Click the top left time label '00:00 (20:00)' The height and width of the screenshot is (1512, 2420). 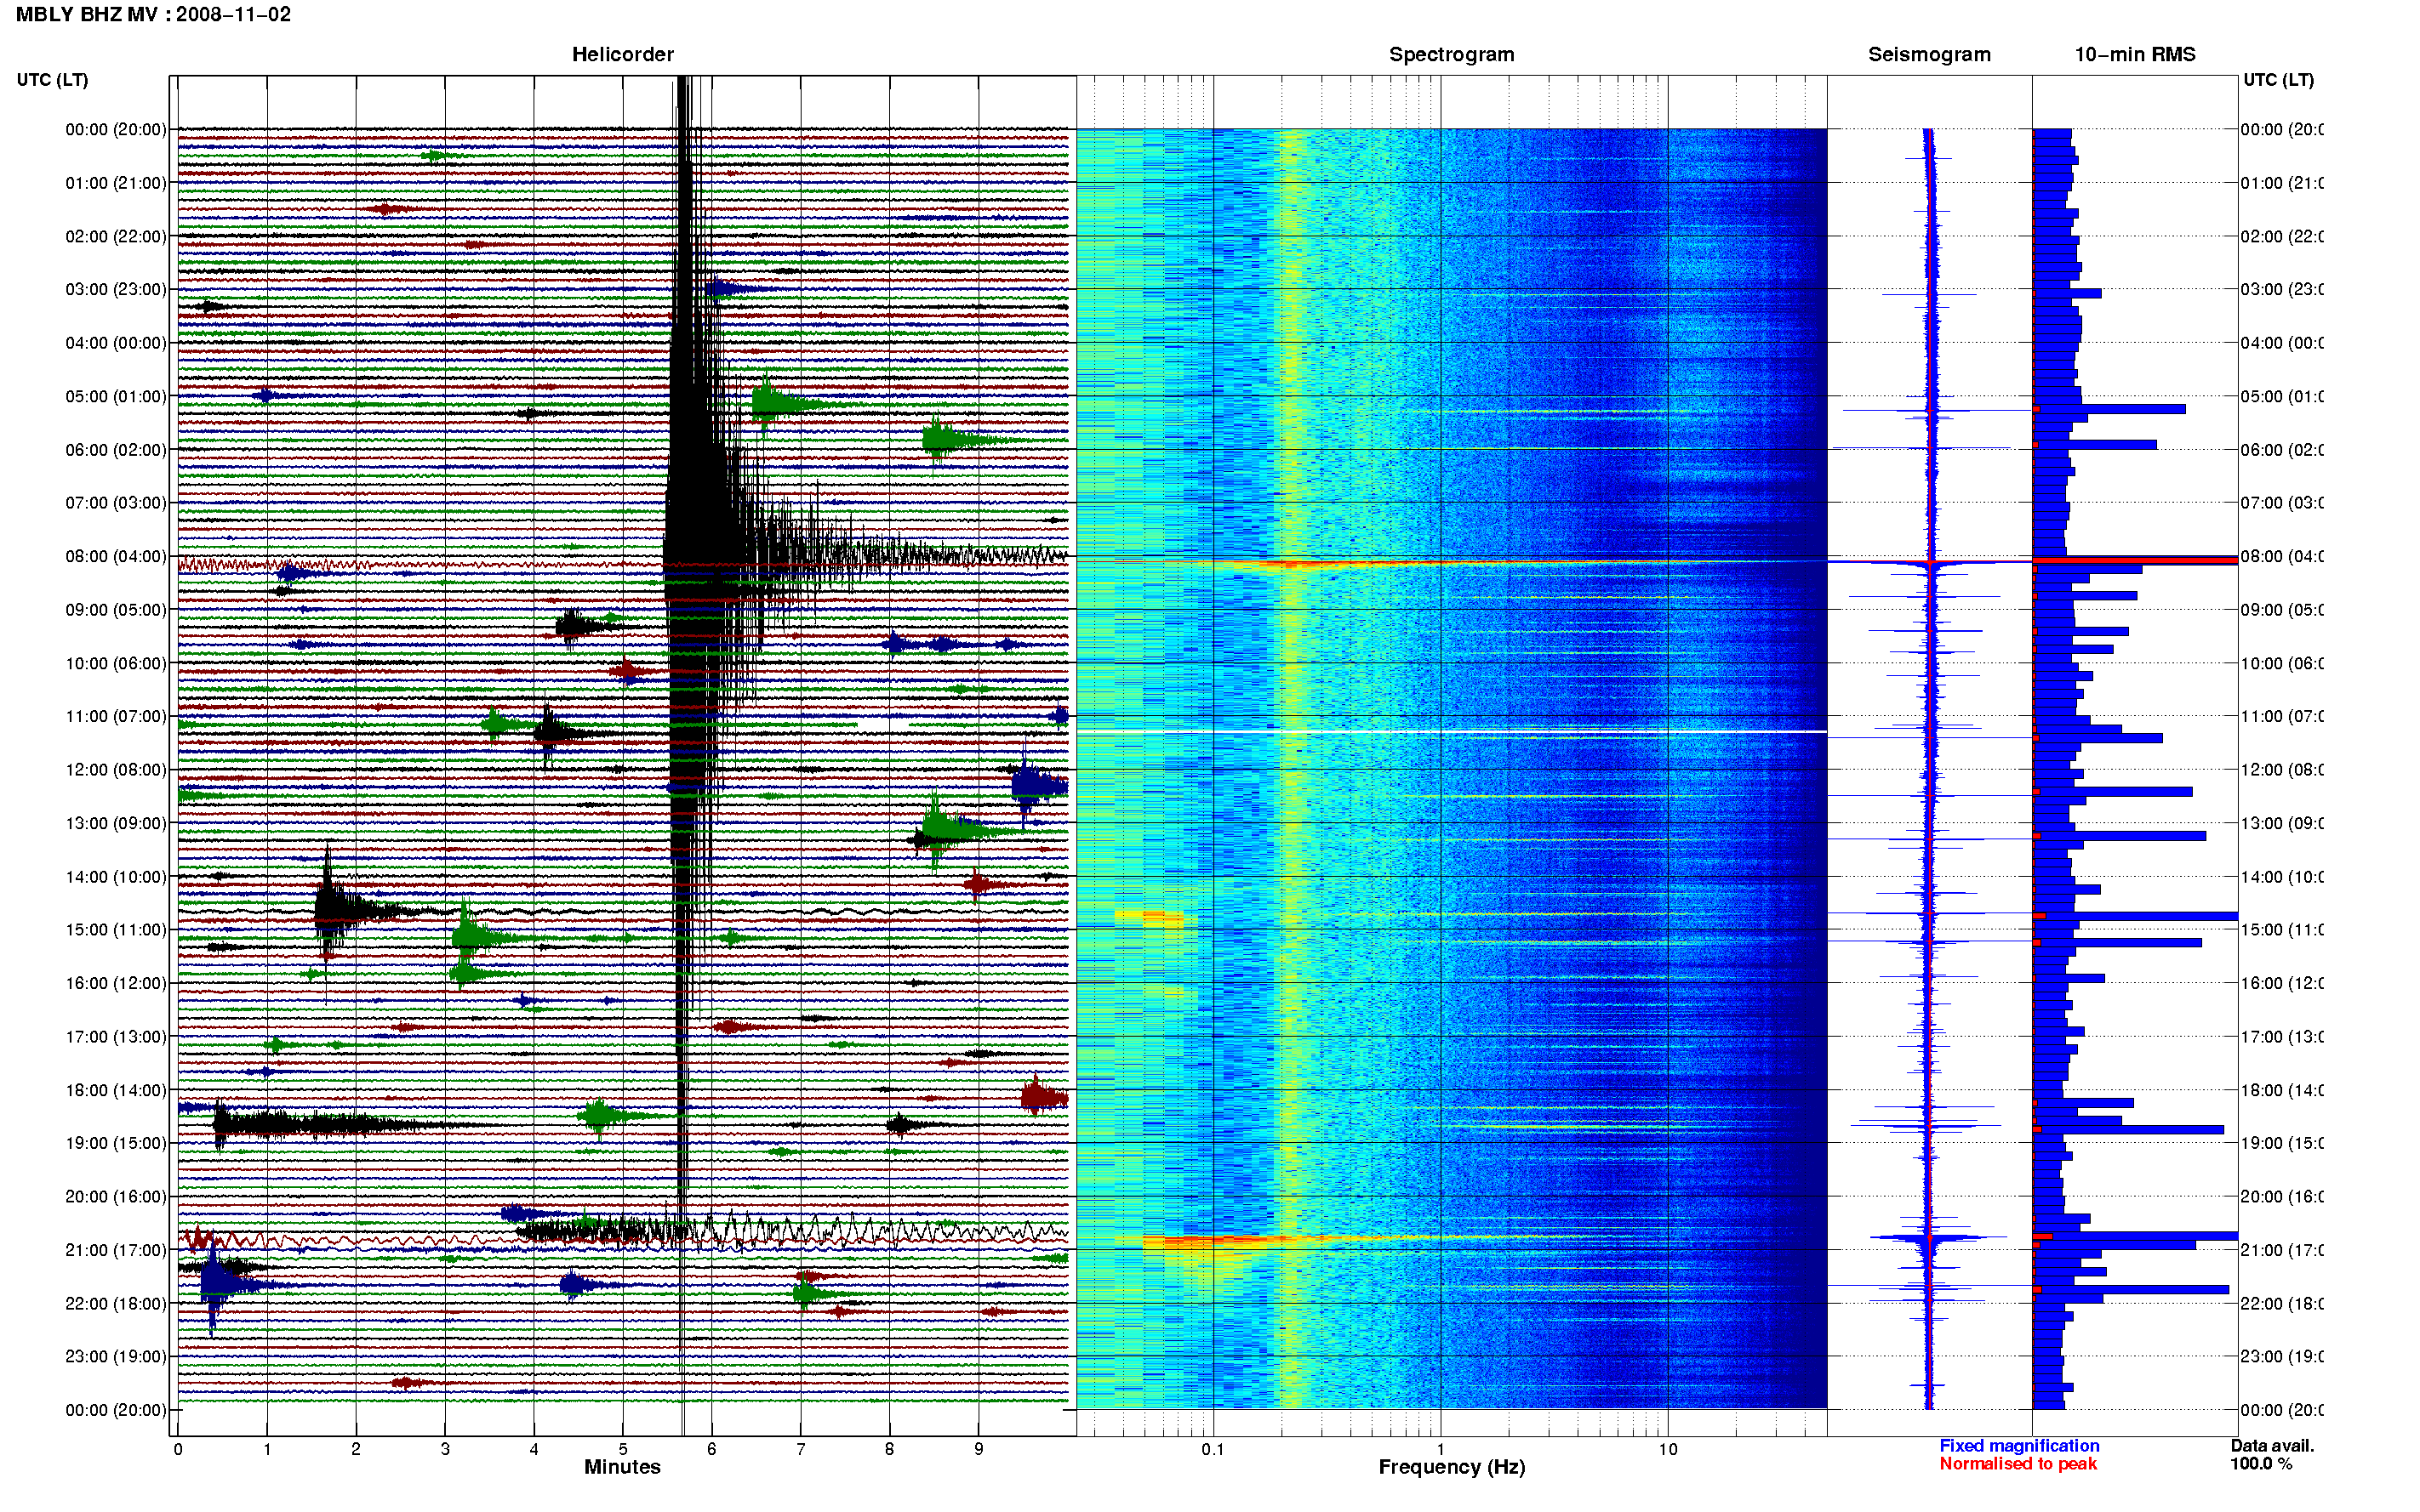(x=116, y=129)
